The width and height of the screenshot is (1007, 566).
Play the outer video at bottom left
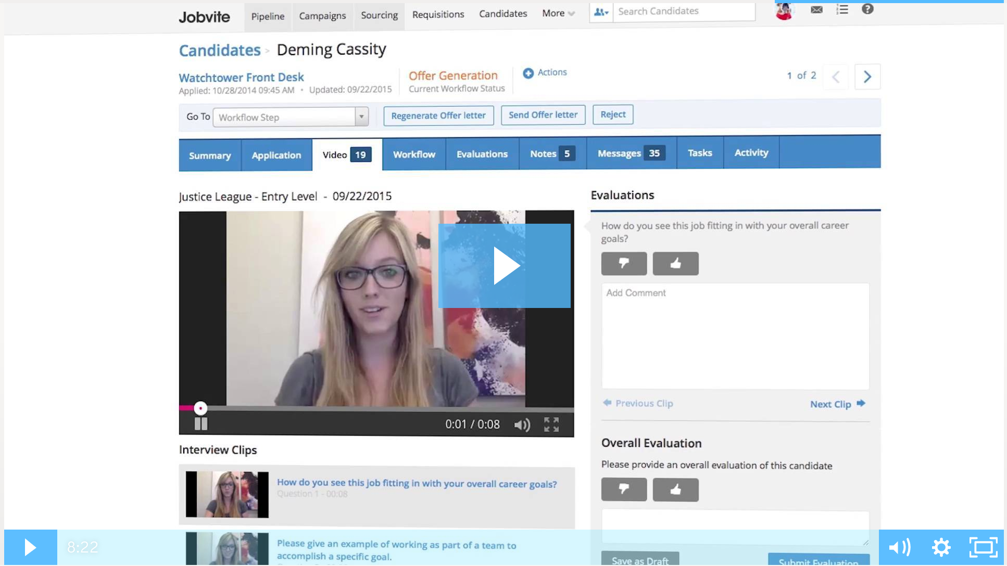coord(30,547)
